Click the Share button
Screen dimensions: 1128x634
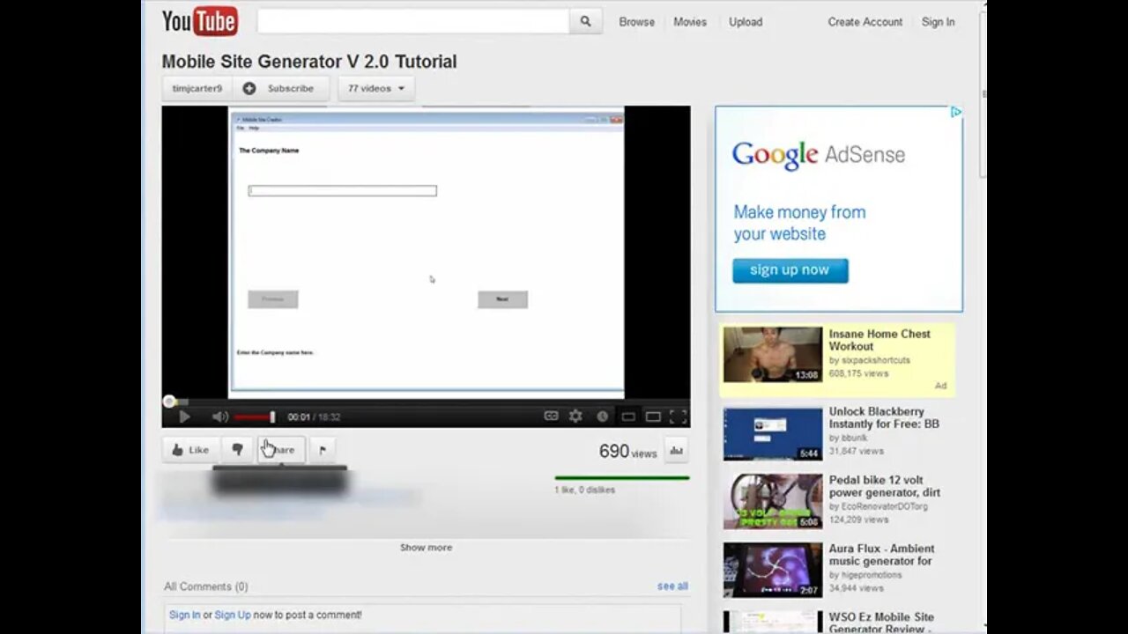[x=281, y=450]
